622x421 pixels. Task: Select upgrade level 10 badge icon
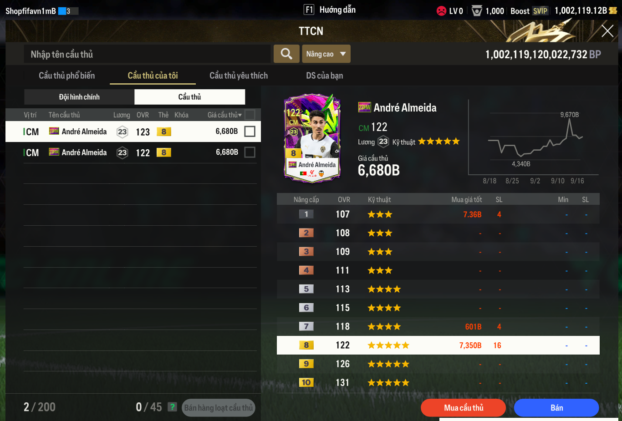point(306,382)
